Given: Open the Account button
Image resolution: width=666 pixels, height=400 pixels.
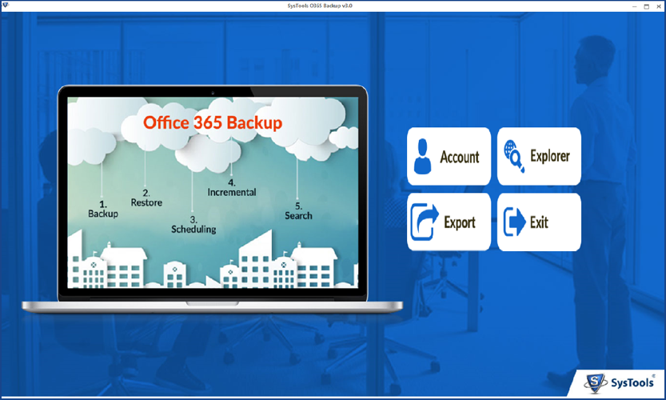Looking at the screenshot, I should (x=449, y=156).
